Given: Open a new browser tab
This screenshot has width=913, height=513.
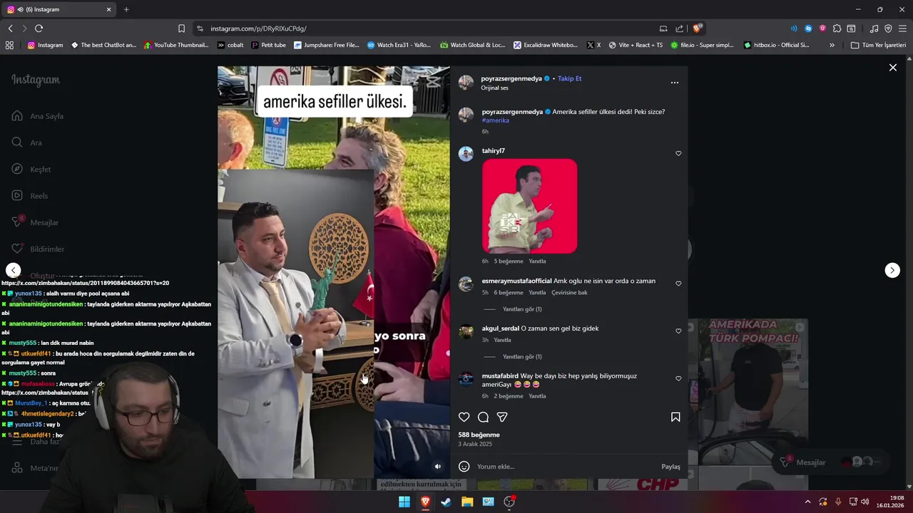Looking at the screenshot, I should coord(126,9).
